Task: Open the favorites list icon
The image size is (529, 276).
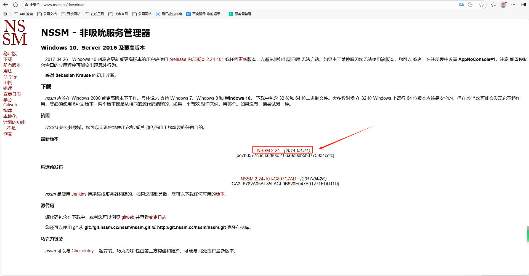Action: click(494, 5)
